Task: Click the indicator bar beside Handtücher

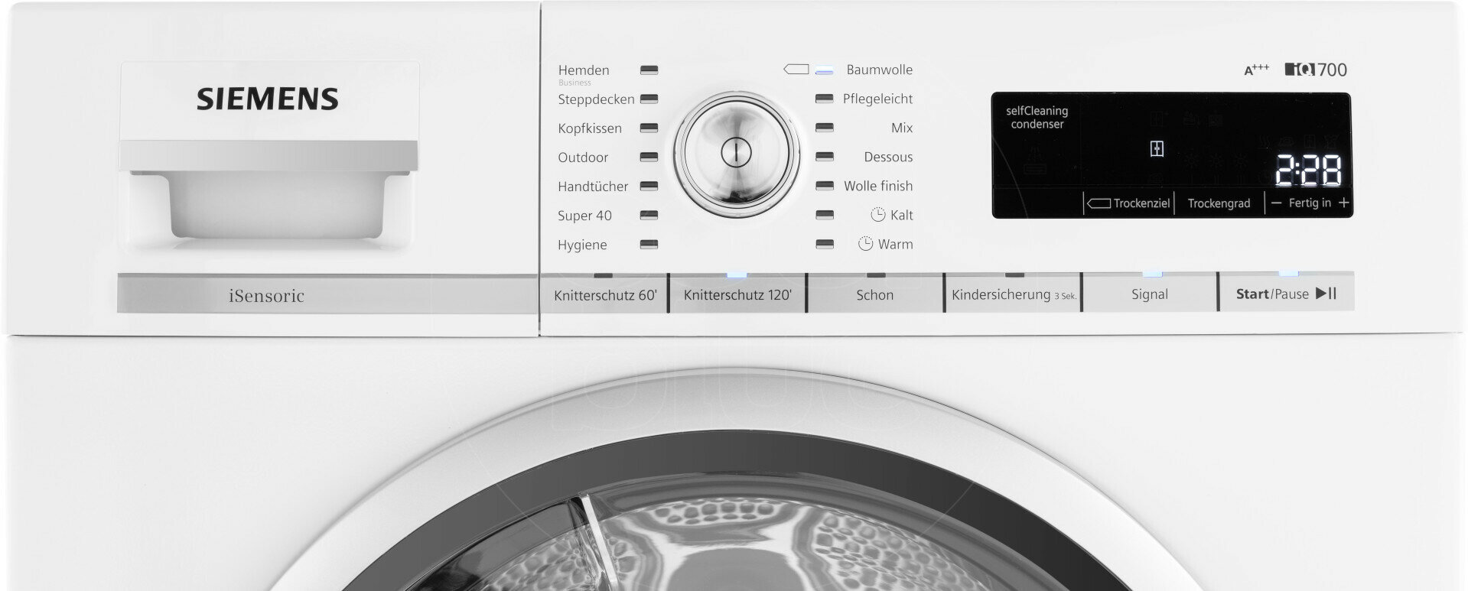Action: coord(649,186)
